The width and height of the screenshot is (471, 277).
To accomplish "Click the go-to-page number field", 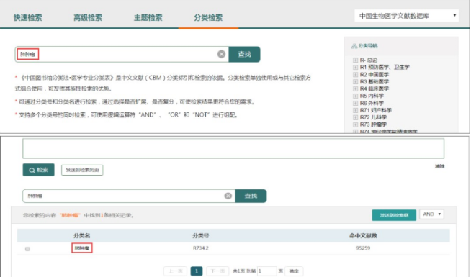I will pos(266,271).
